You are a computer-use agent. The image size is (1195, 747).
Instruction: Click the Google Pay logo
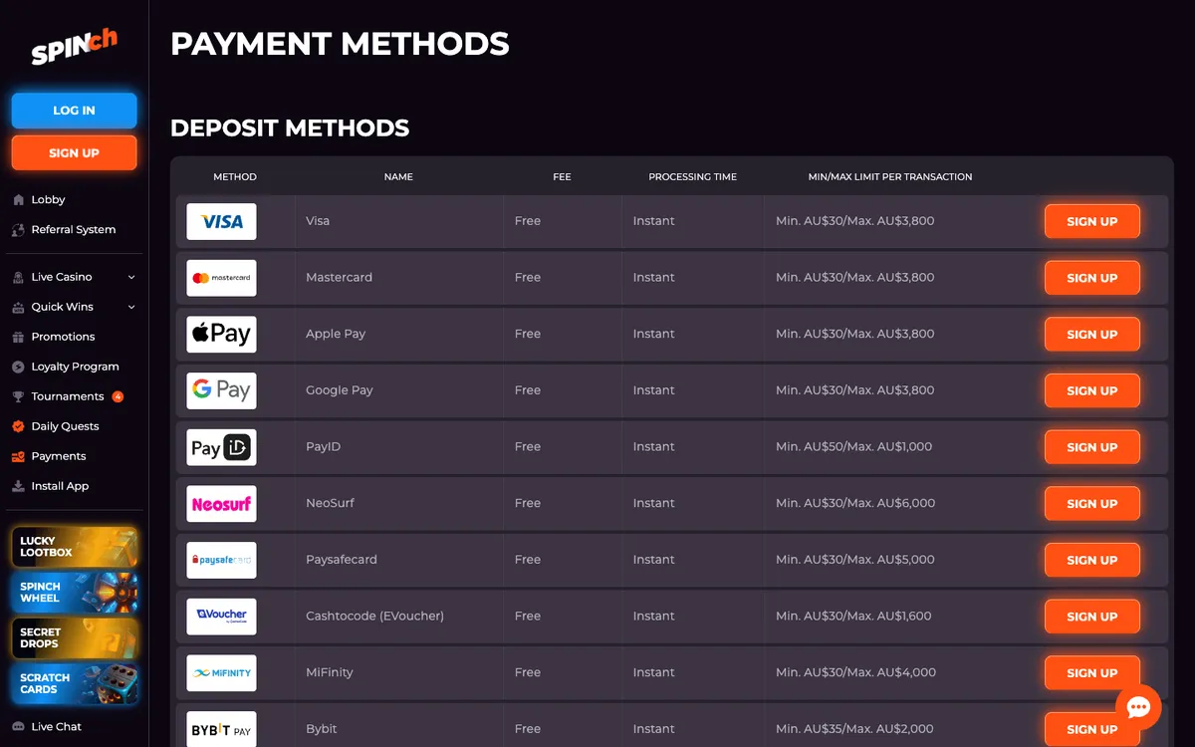click(x=221, y=390)
